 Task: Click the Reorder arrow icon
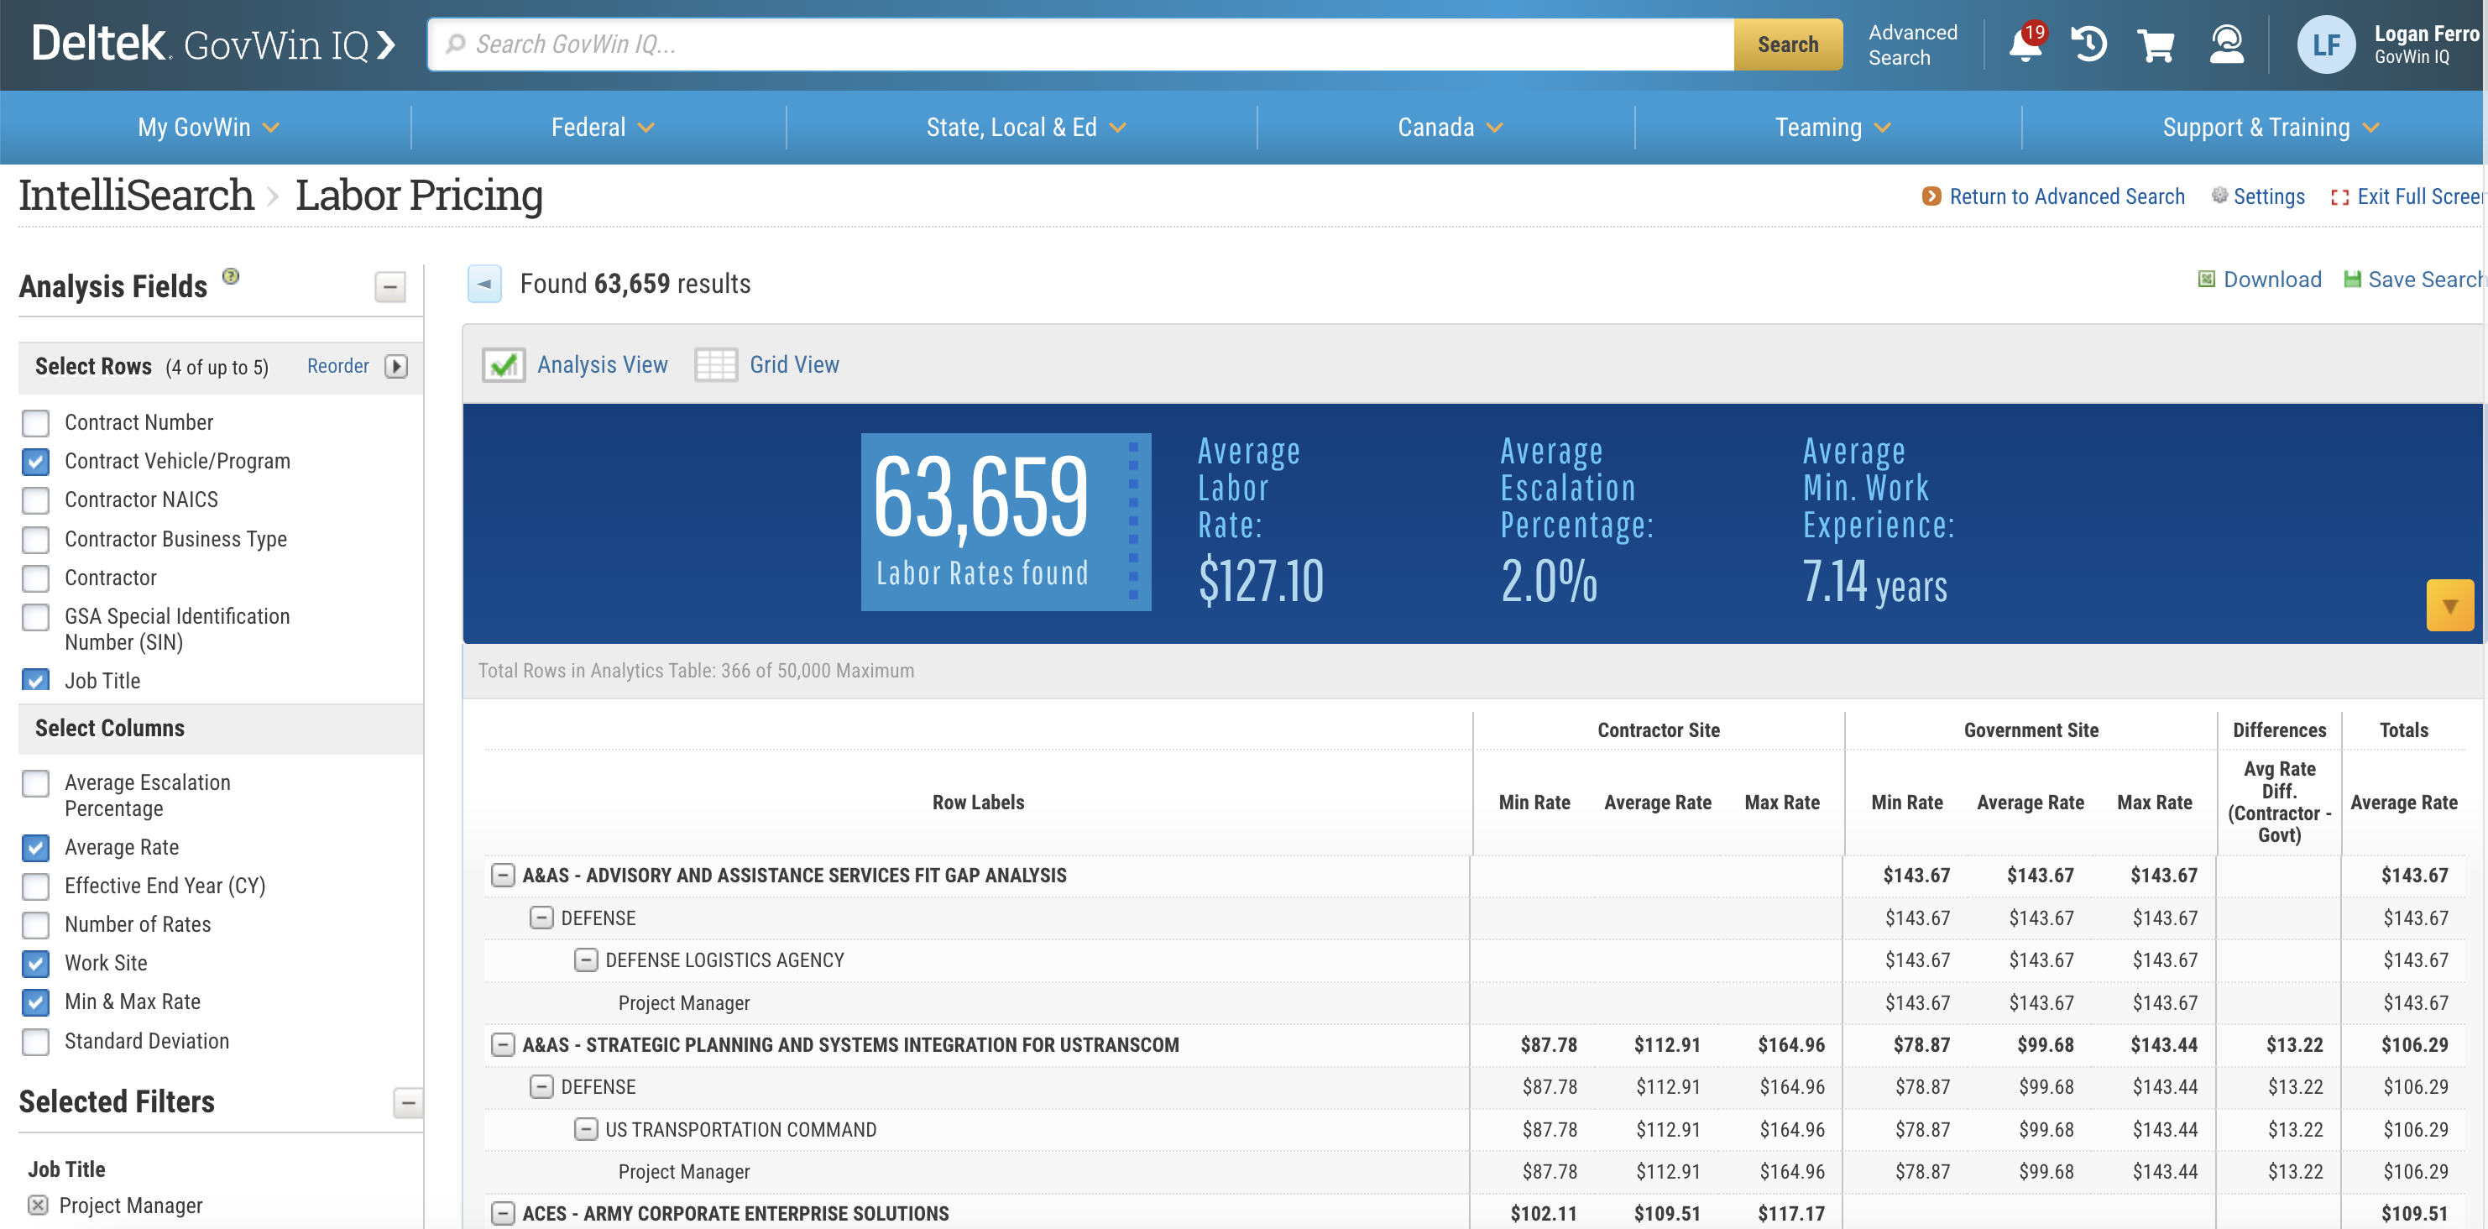click(x=396, y=366)
